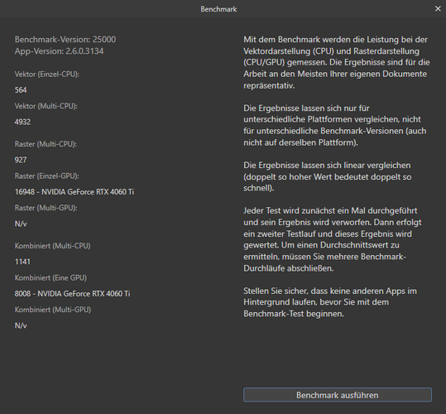Viewport: 446px width, 414px height.
Task: Click the Vektor (Multi-CPU) label
Action: coord(46,106)
